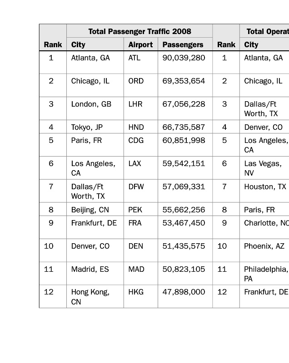
Task: Click the 59,542,151 passenger count
Action: click(184, 164)
